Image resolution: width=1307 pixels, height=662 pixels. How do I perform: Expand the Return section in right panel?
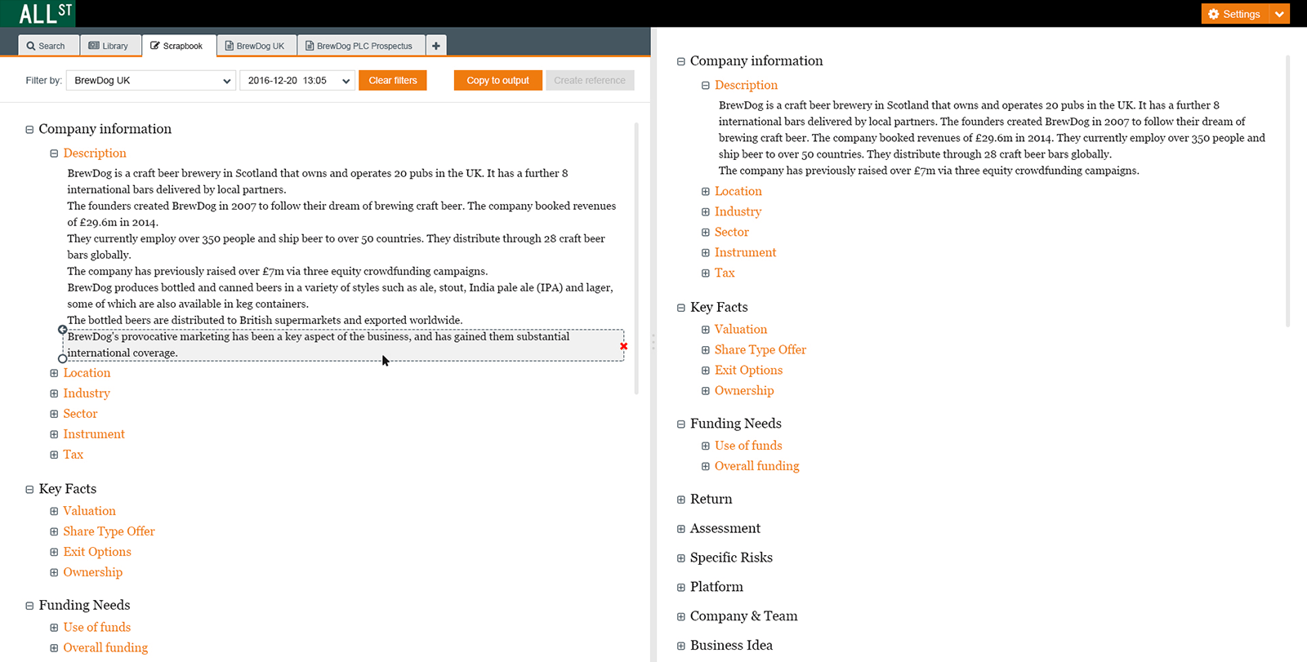point(681,500)
